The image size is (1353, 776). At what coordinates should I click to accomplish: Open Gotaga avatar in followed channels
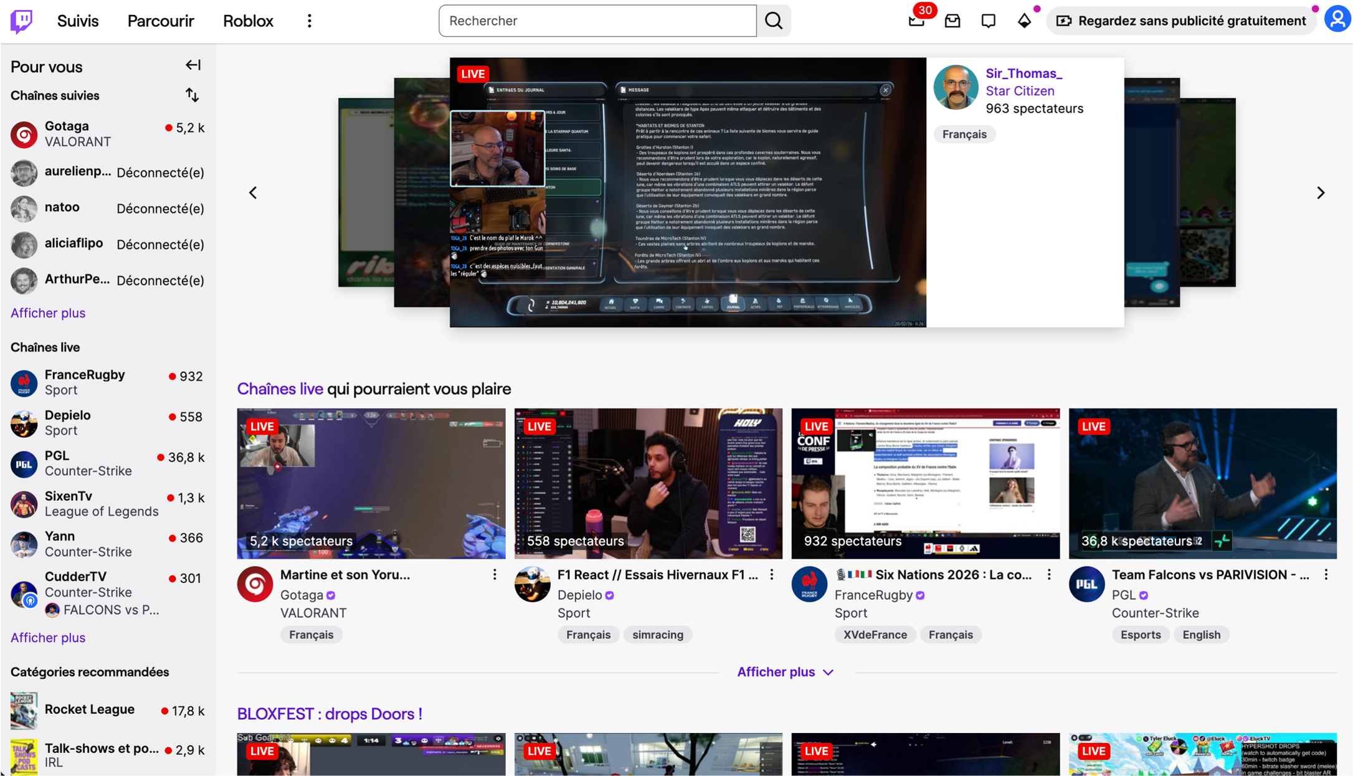pos(24,134)
